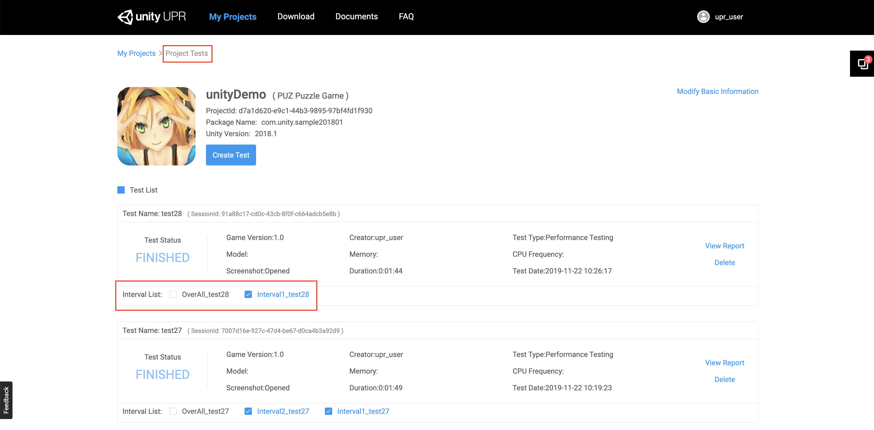Uncheck the Interval1_test27 checkbox
This screenshot has width=874, height=430.
coord(328,411)
